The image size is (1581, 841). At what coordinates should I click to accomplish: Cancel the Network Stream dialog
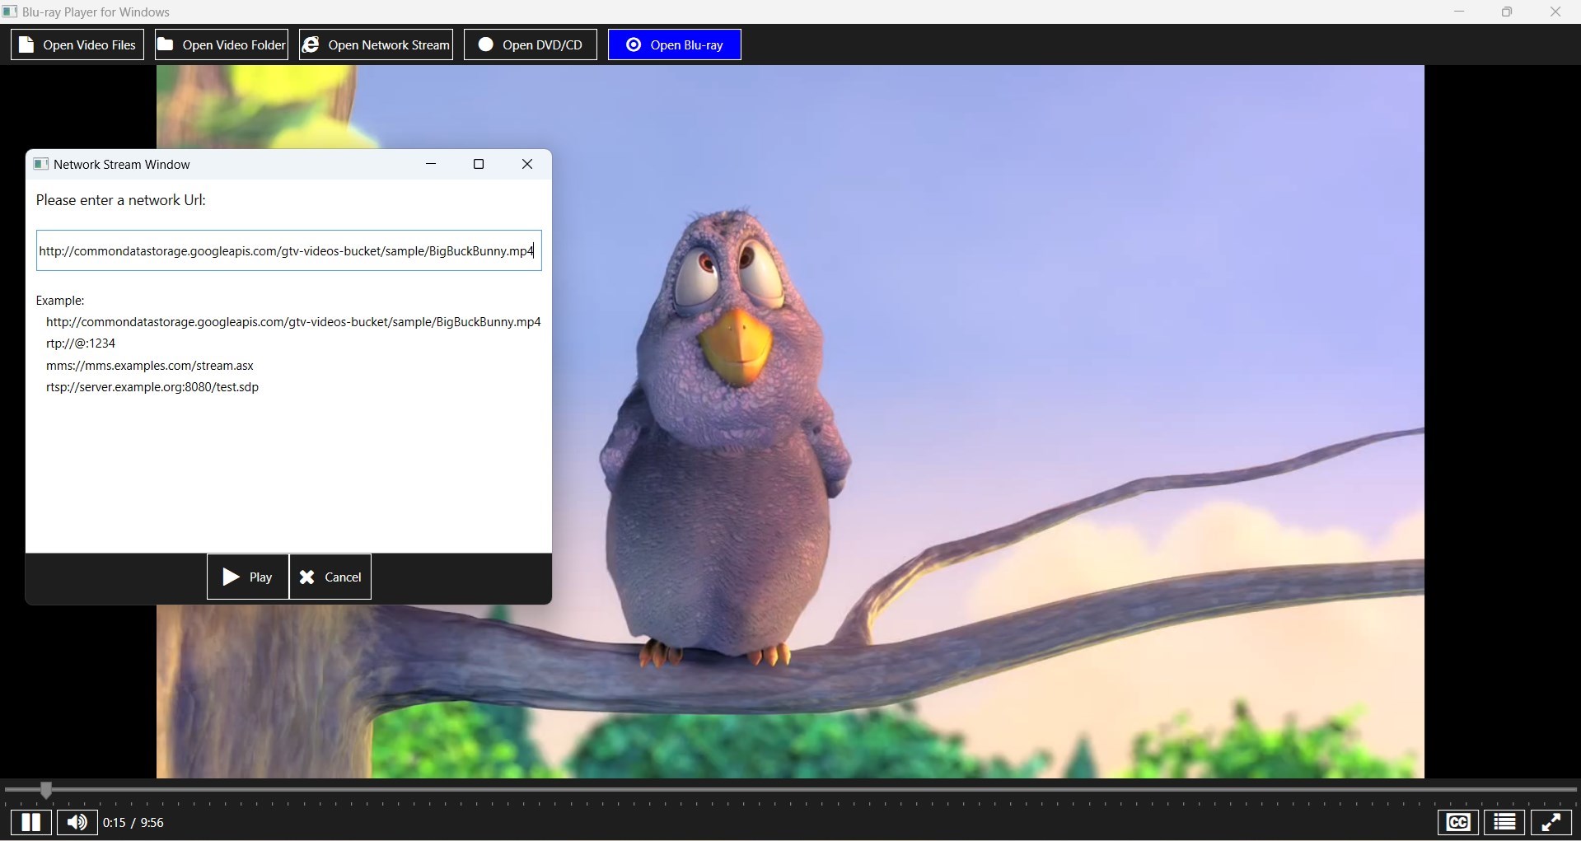[330, 577]
